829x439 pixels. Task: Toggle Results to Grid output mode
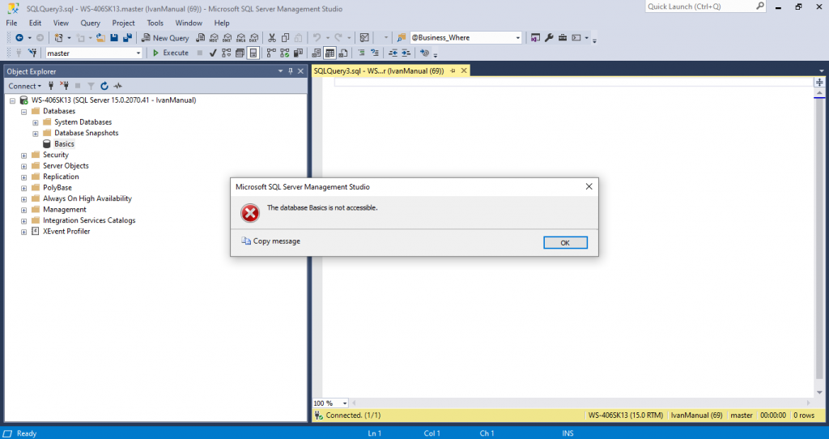point(329,53)
